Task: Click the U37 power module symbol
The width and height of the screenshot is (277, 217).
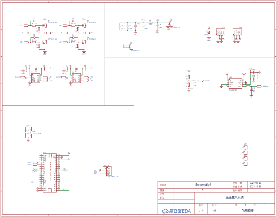Action: pyautogui.click(x=220, y=32)
